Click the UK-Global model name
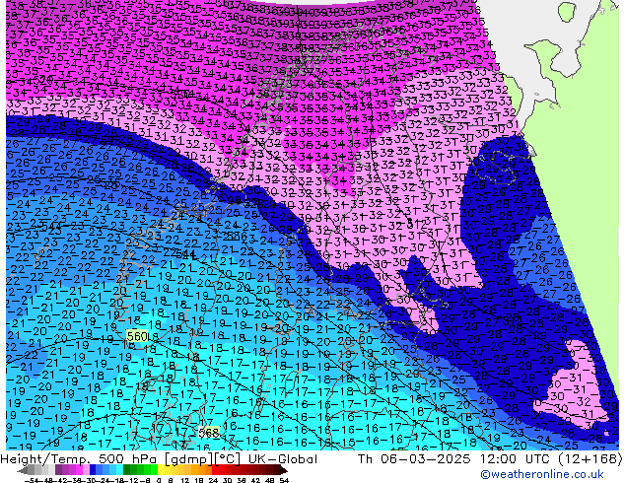 coord(283,459)
